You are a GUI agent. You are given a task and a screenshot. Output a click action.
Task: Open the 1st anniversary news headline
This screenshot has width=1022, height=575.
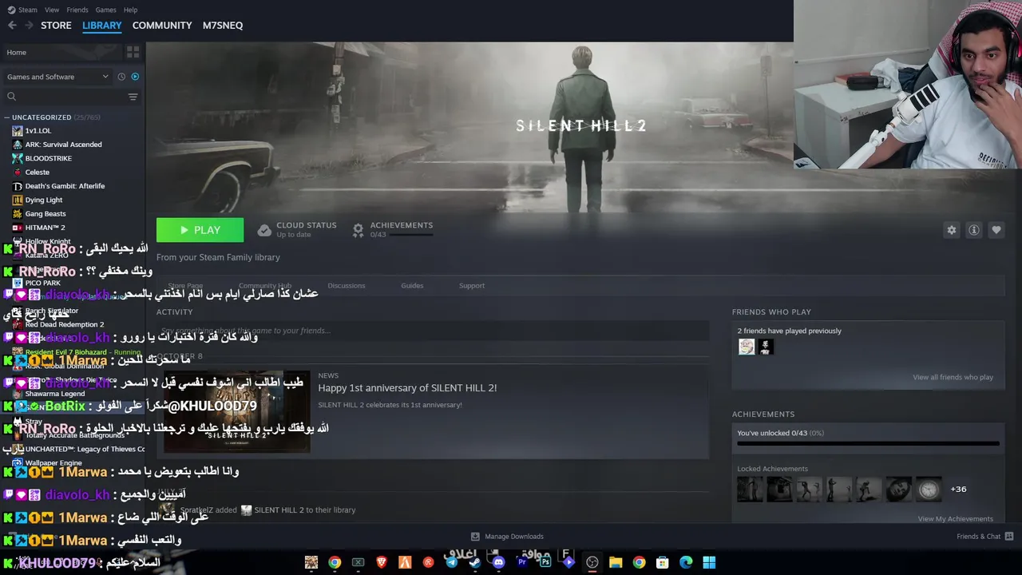pyautogui.click(x=407, y=388)
